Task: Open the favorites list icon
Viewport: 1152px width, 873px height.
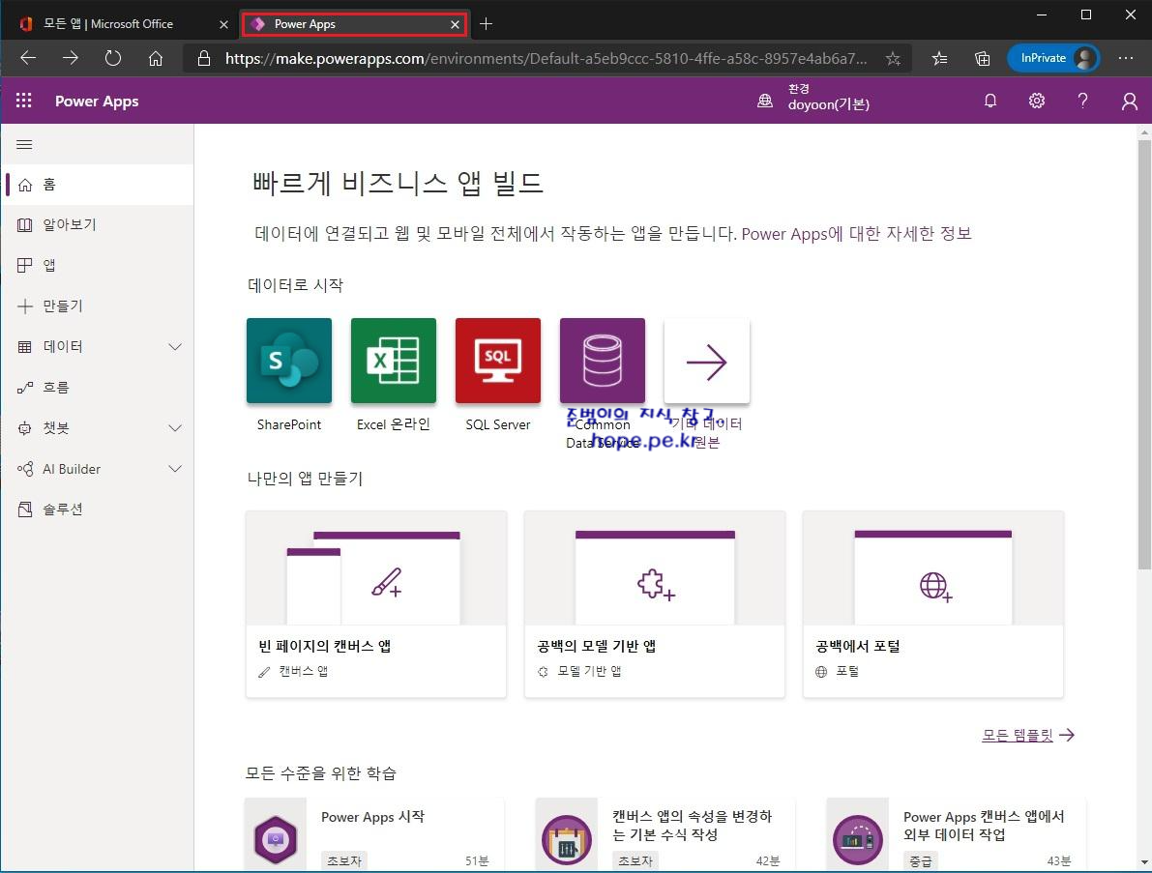Action: click(939, 59)
